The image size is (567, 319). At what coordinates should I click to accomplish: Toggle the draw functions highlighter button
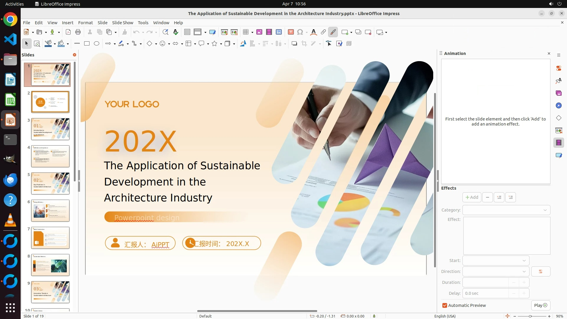click(333, 32)
